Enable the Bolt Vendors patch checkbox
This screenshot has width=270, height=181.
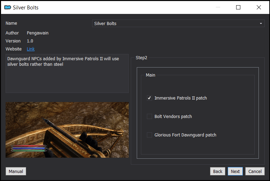(x=149, y=116)
